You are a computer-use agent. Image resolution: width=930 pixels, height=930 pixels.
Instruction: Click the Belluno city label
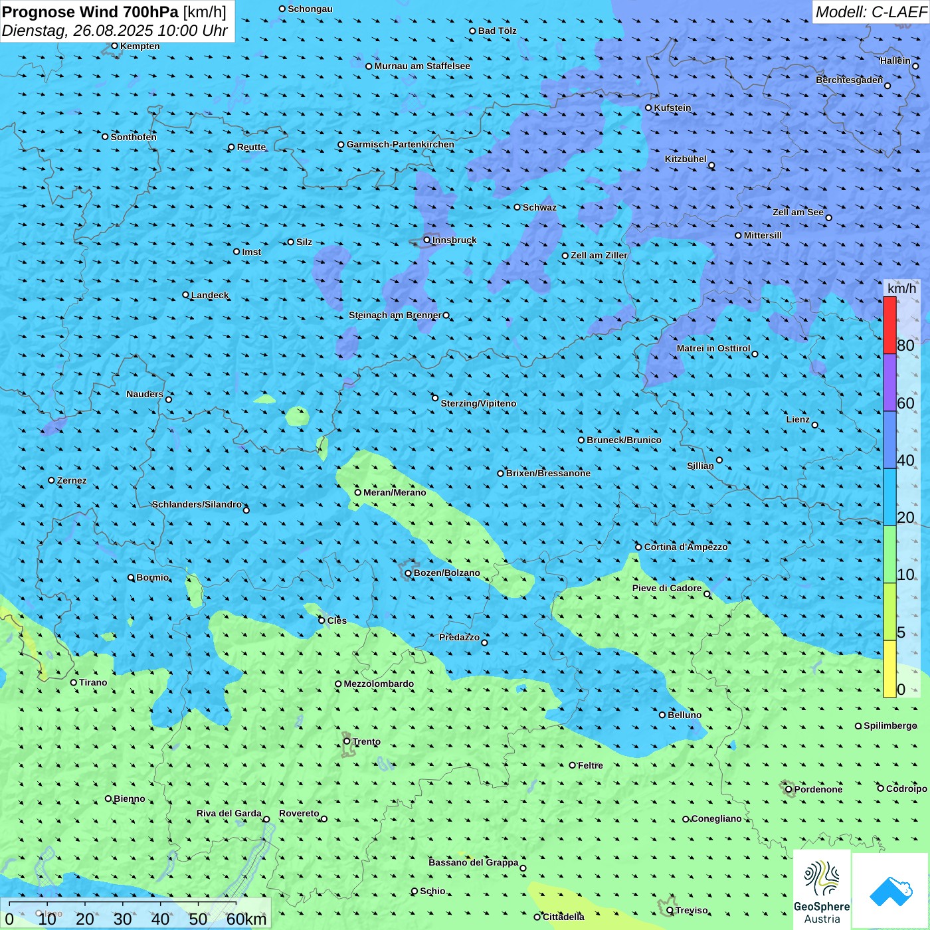(684, 715)
